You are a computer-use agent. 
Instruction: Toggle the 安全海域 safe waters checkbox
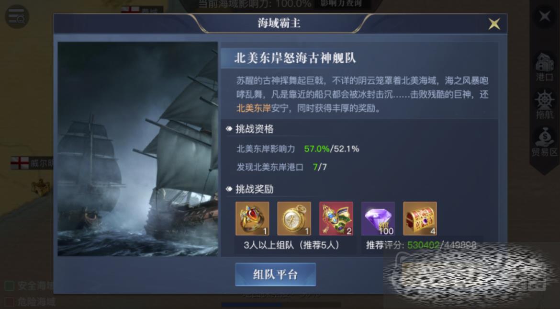coord(9,286)
